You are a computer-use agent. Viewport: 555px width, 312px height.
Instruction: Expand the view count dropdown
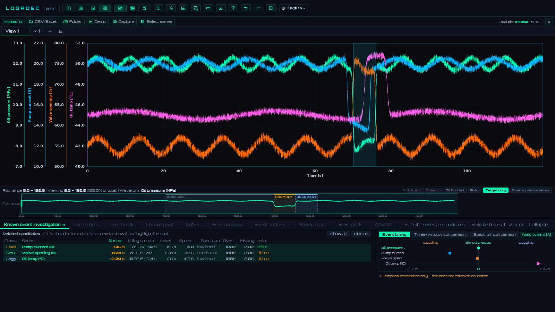37,31
